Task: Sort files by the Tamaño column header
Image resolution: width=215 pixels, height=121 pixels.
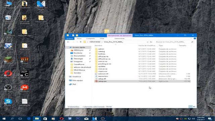Action: [x=182, y=46]
